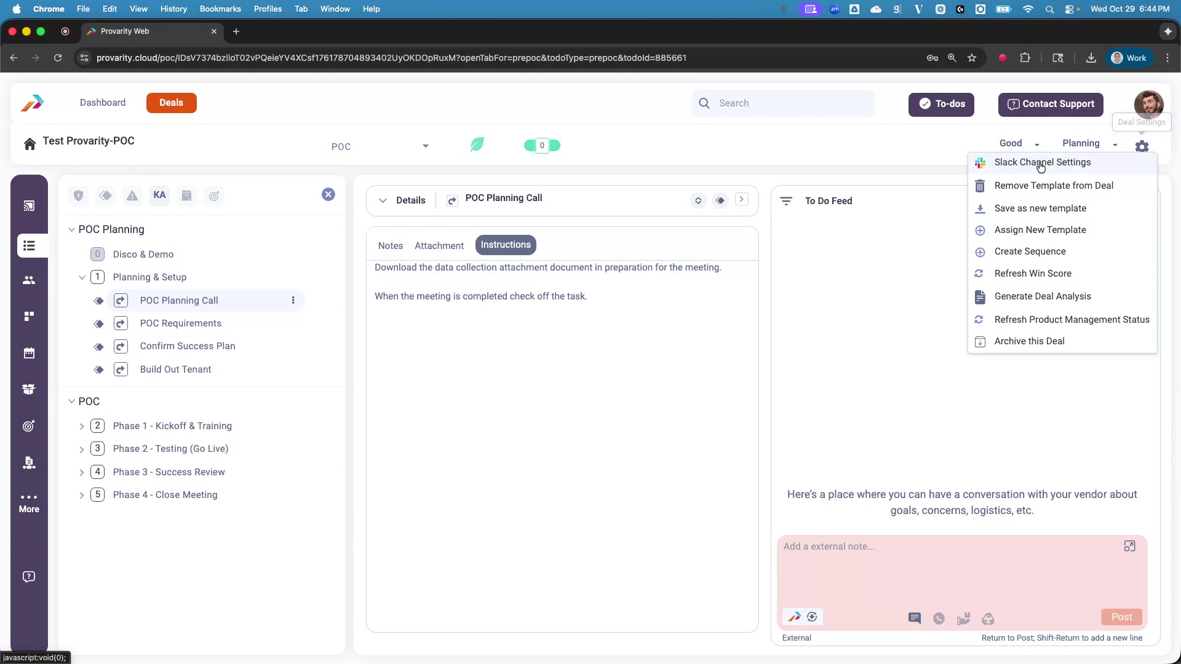Switch to the Attachment tab
Screen dimensions: 1181x664
pyautogui.click(x=439, y=245)
